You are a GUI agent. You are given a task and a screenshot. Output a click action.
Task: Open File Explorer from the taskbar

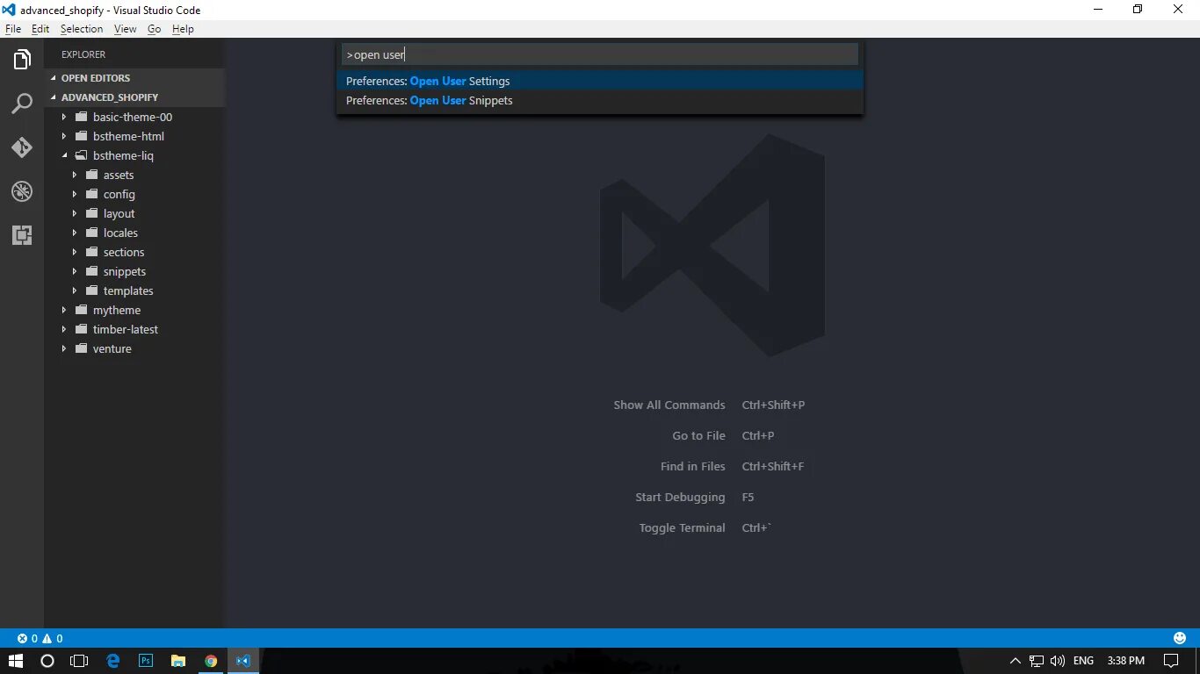(178, 661)
